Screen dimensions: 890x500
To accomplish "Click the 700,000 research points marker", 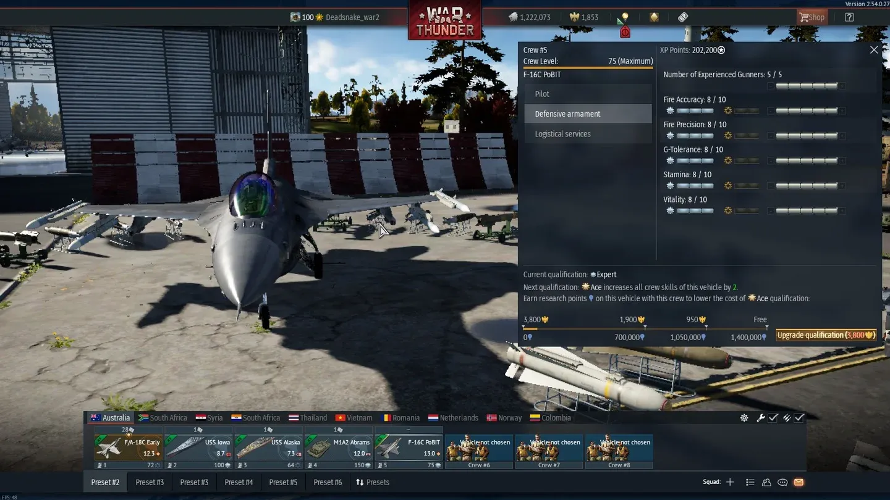I will [x=629, y=337].
